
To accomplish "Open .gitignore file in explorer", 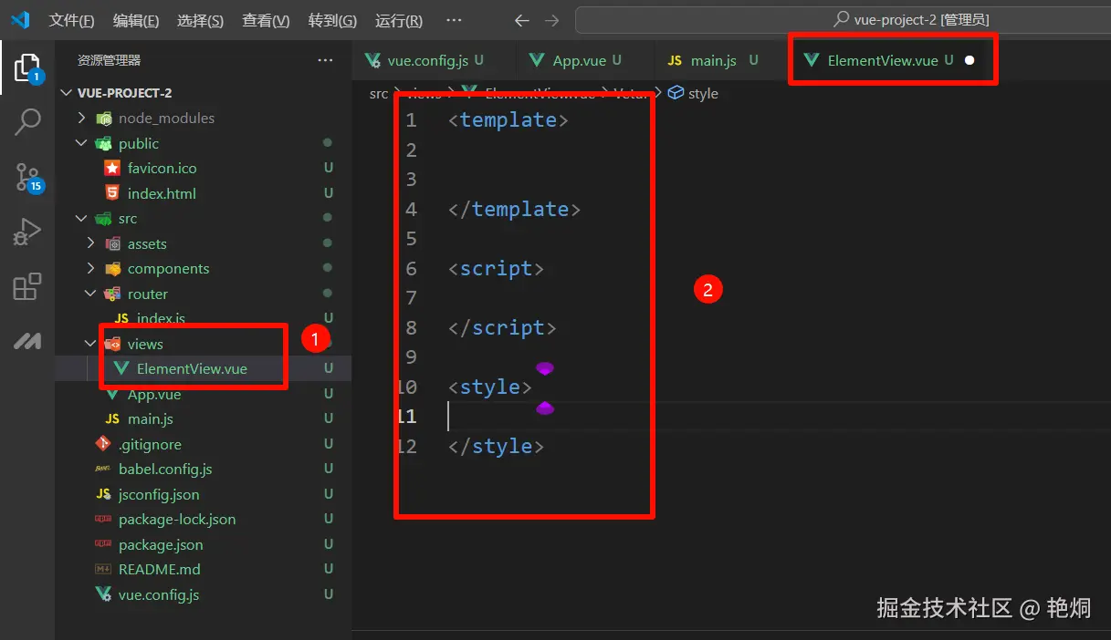I will pyautogui.click(x=149, y=444).
